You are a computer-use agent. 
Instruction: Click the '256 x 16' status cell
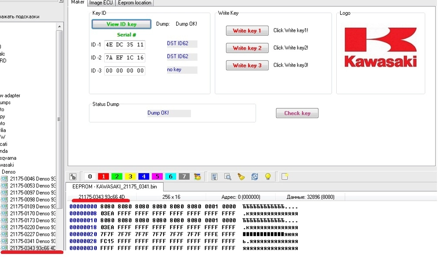pos(171,197)
